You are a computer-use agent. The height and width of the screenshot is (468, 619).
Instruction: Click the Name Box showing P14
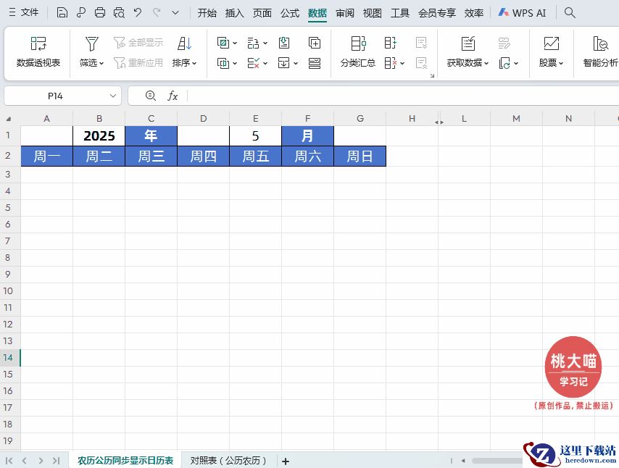click(55, 96)
